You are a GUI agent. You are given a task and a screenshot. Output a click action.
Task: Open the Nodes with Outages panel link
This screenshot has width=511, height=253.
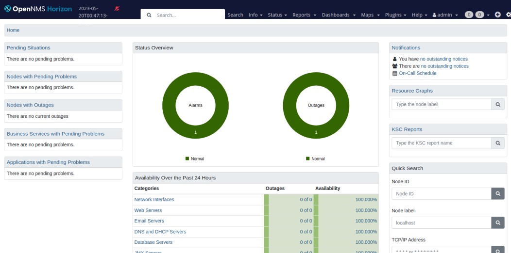click(x=30, y=105)
